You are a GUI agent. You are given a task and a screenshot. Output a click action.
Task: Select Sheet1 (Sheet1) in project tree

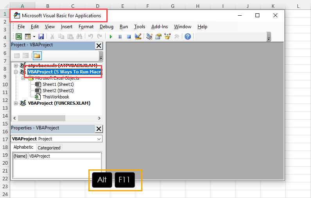58,84
